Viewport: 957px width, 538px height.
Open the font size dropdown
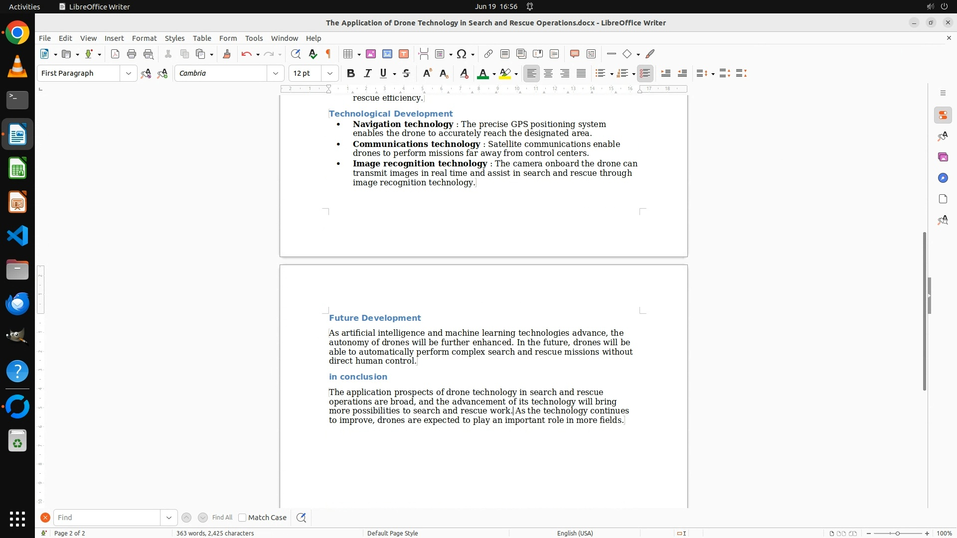[330, 74]
